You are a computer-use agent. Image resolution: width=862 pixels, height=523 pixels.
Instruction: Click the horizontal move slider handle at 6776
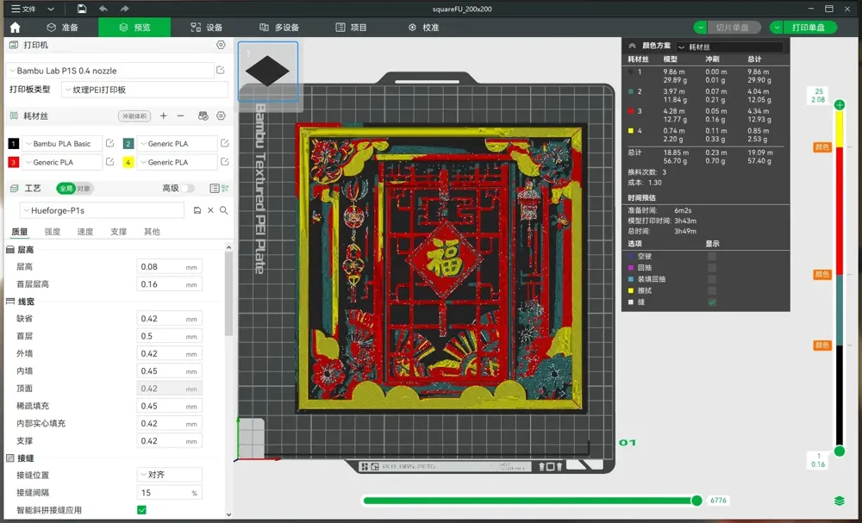(x=696, y=501)
